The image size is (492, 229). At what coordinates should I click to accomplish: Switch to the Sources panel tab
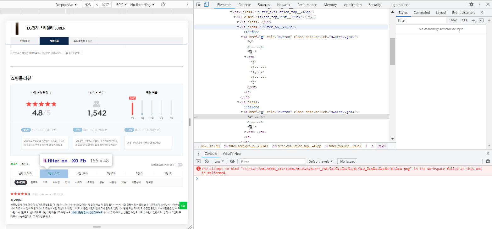coord(264,5)
